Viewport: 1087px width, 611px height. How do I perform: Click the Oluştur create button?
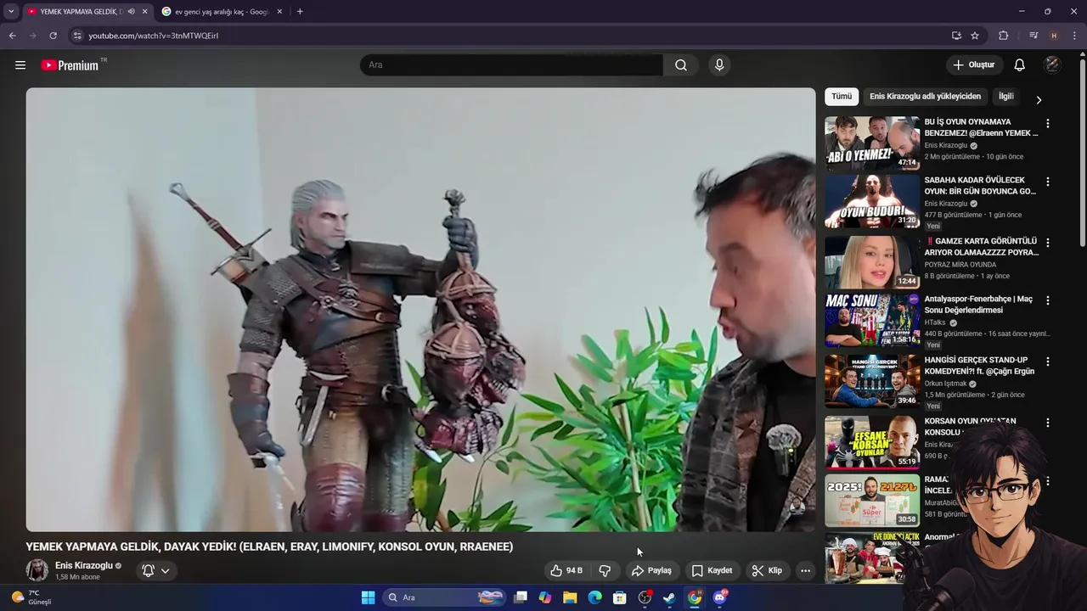tap(974, 65)
